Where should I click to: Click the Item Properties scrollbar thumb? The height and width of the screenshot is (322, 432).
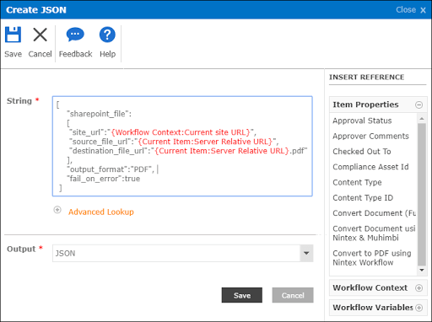(x=422, y=194)
